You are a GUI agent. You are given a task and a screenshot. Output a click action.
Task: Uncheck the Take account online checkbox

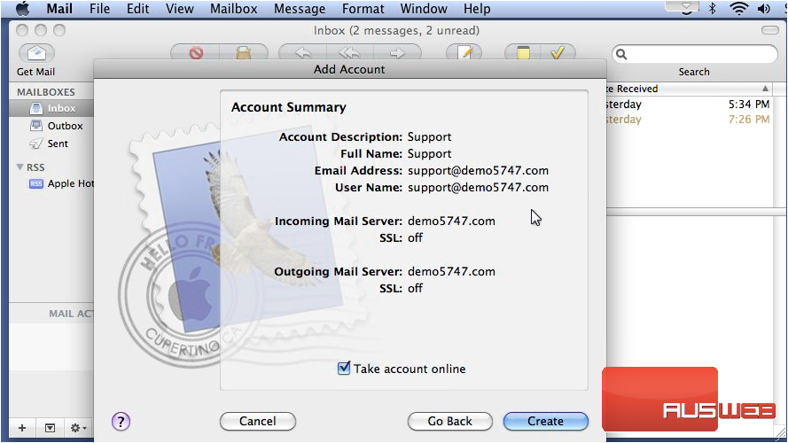344,369
